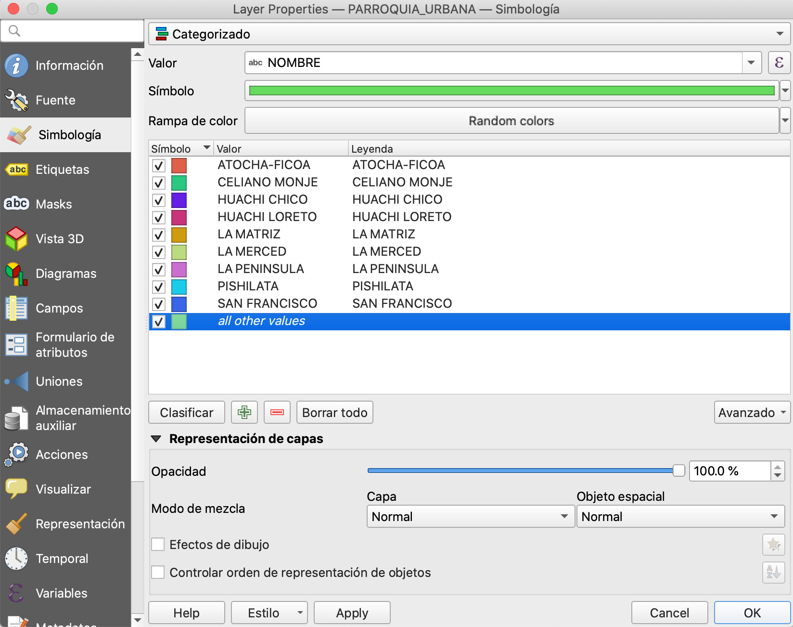Open Vista 3D cube icon
Image resolution: width=793 pixels, height=627 pixels.
click(x=16, y=239)
